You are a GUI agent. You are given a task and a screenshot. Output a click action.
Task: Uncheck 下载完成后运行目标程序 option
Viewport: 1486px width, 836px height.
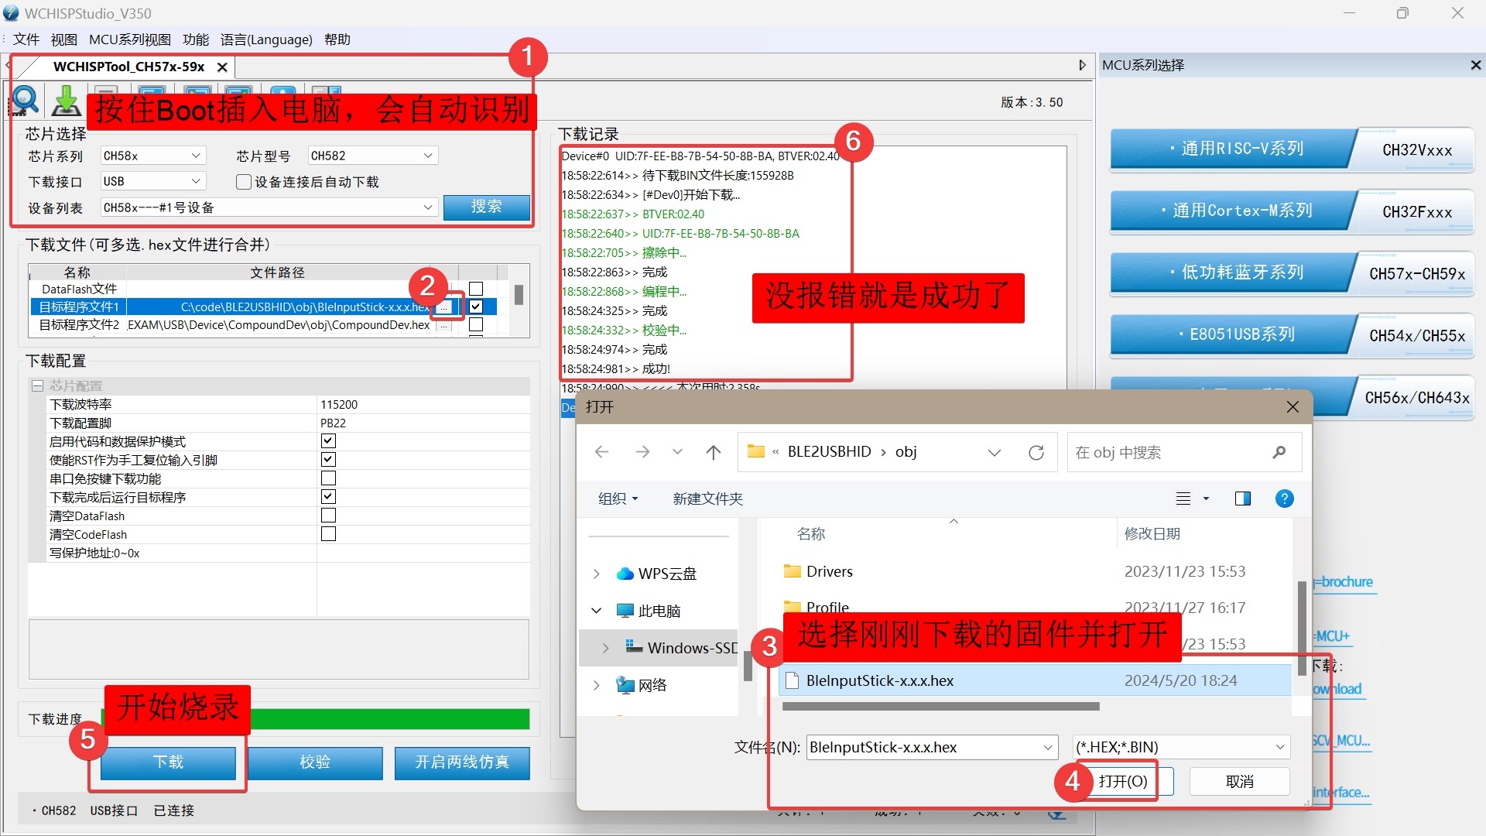pos(328,497)
